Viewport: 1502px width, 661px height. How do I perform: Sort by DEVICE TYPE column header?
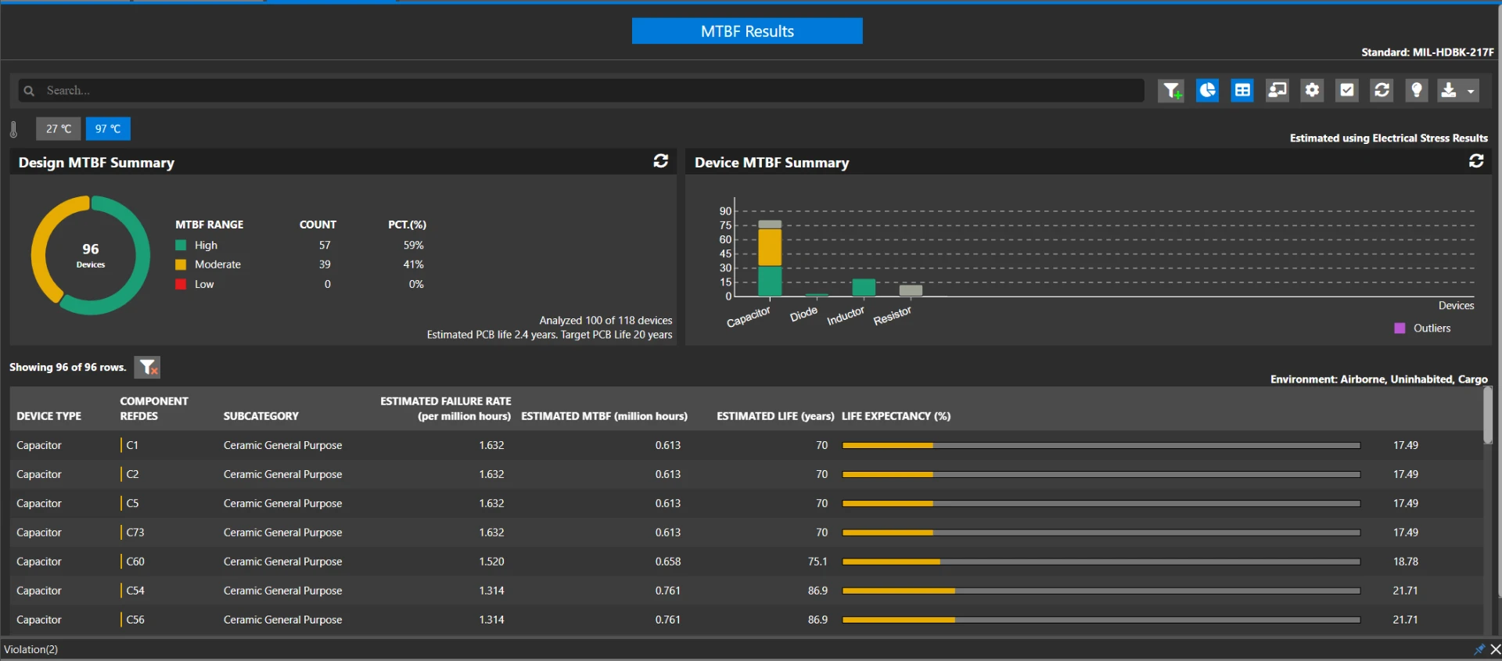tap(49, 416)
